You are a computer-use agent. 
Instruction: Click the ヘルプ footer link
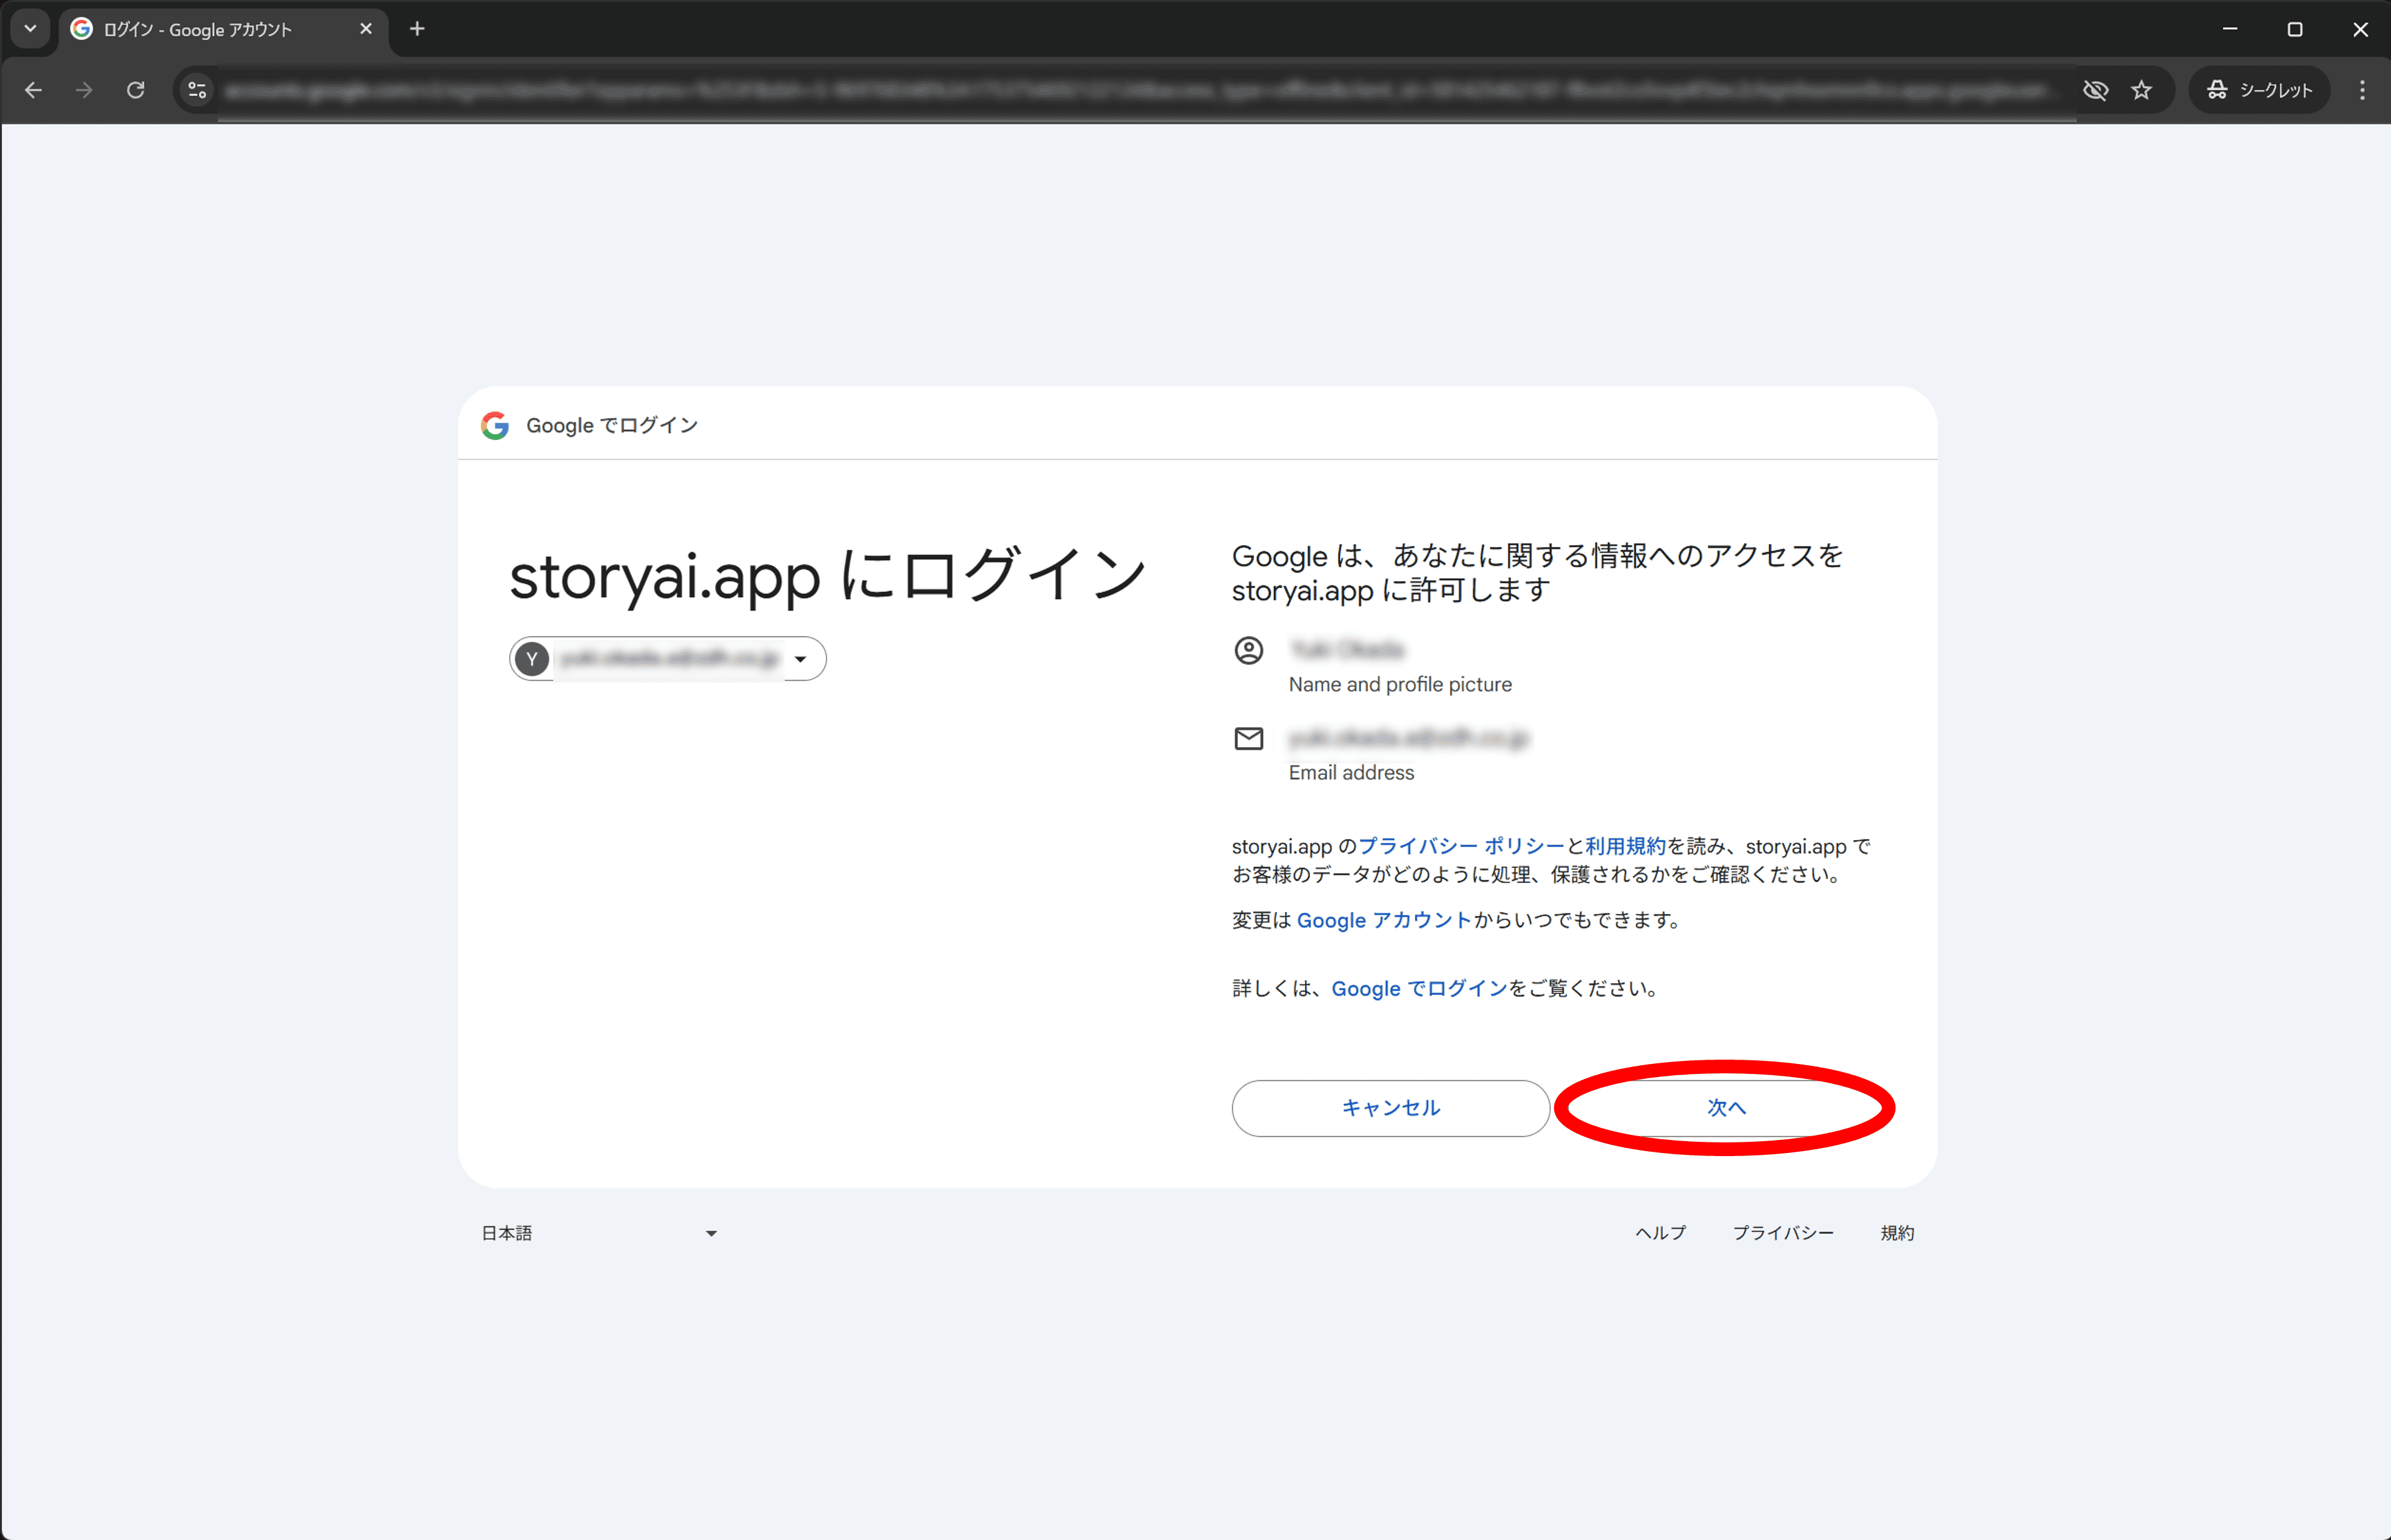pos(1661,1233)
